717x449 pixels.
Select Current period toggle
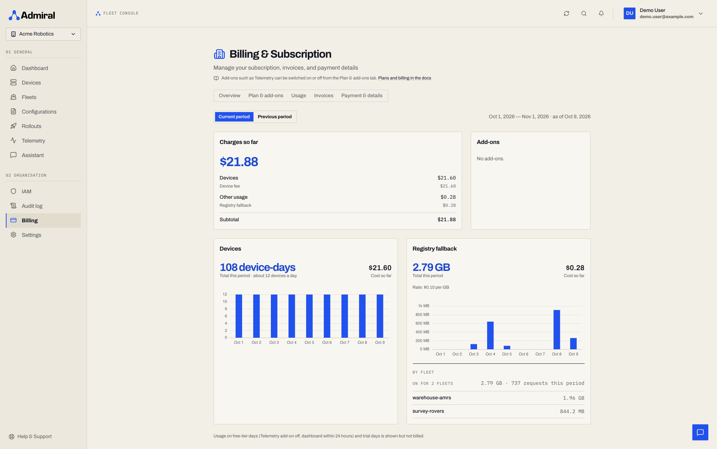234,117
